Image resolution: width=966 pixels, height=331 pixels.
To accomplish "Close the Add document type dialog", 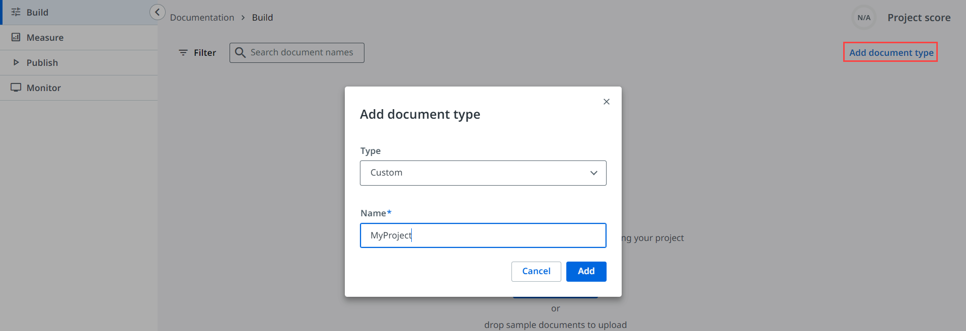I will click(x=606, y=102).
